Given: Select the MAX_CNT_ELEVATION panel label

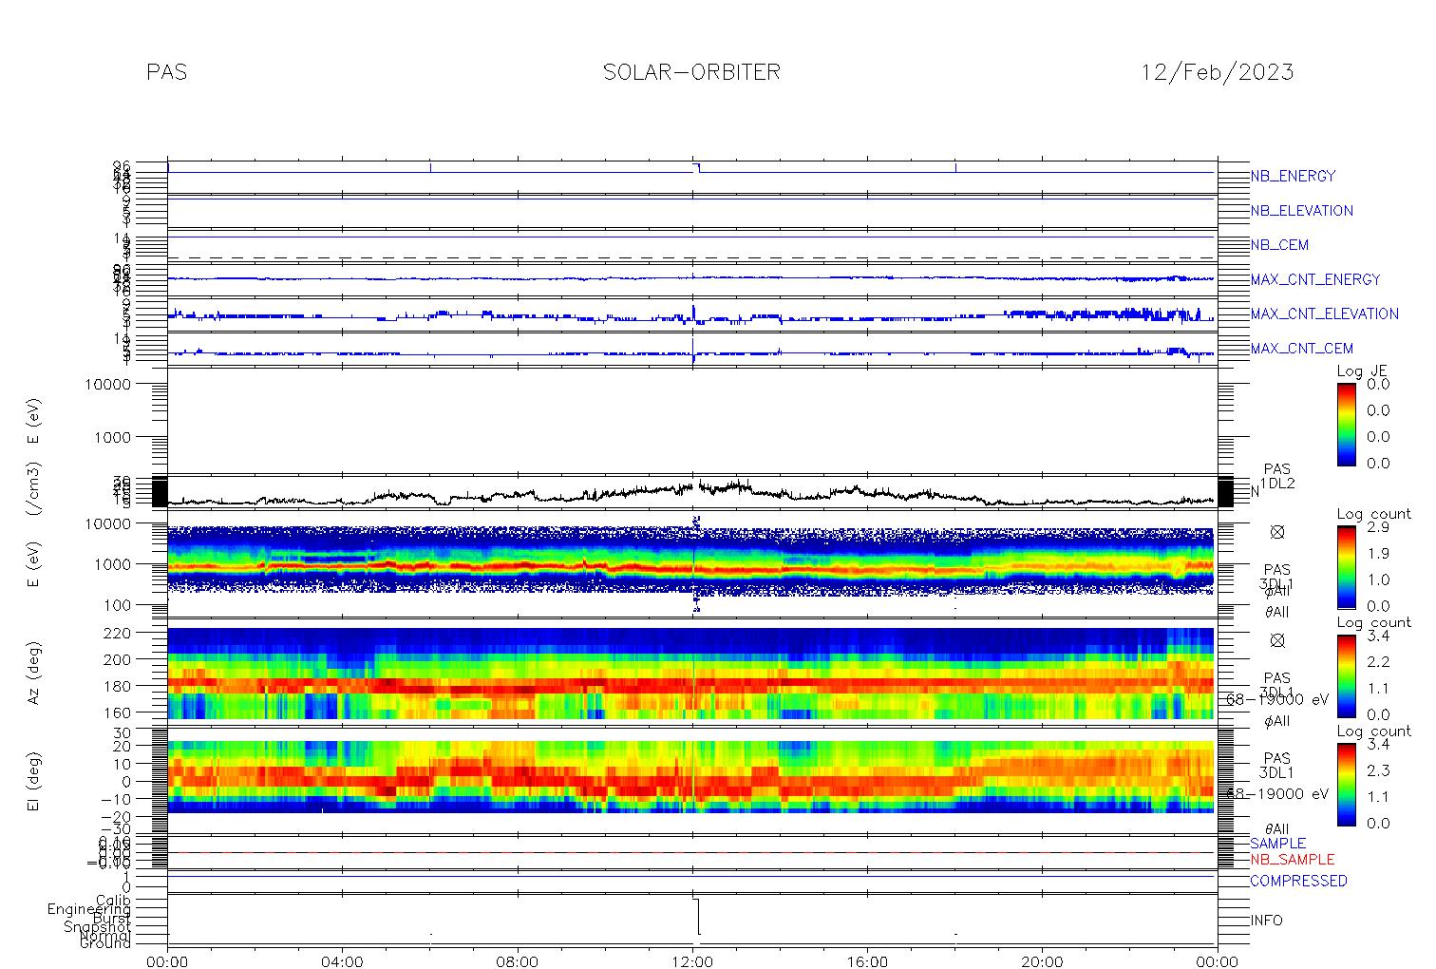Looking at the screenshot, I should tap(1324, 313).
